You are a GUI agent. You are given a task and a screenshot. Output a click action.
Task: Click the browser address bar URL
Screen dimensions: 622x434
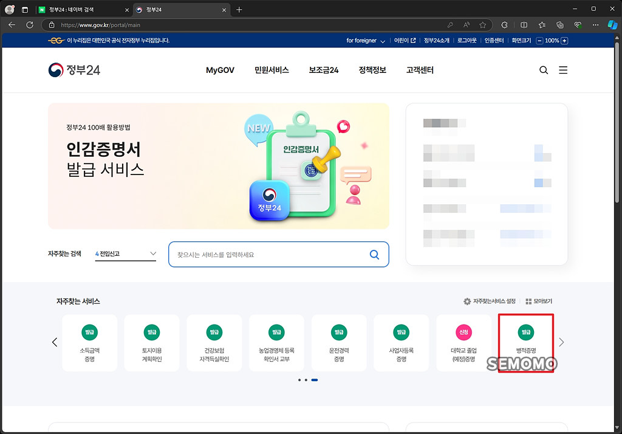(100, 25)
